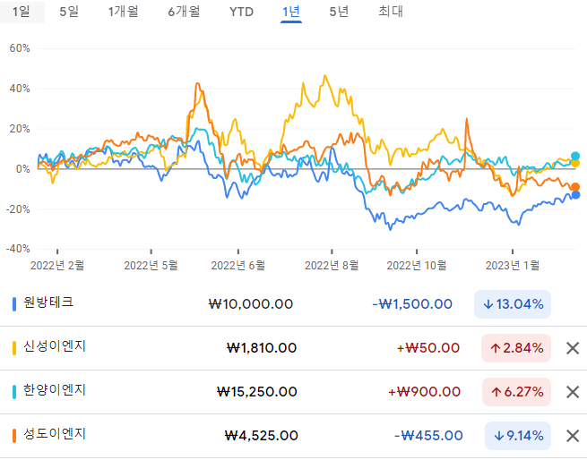The height and width of the screenshot is (460, 587).
Task: Click the 2023년 1월 axis label
Action: [513, 266]
